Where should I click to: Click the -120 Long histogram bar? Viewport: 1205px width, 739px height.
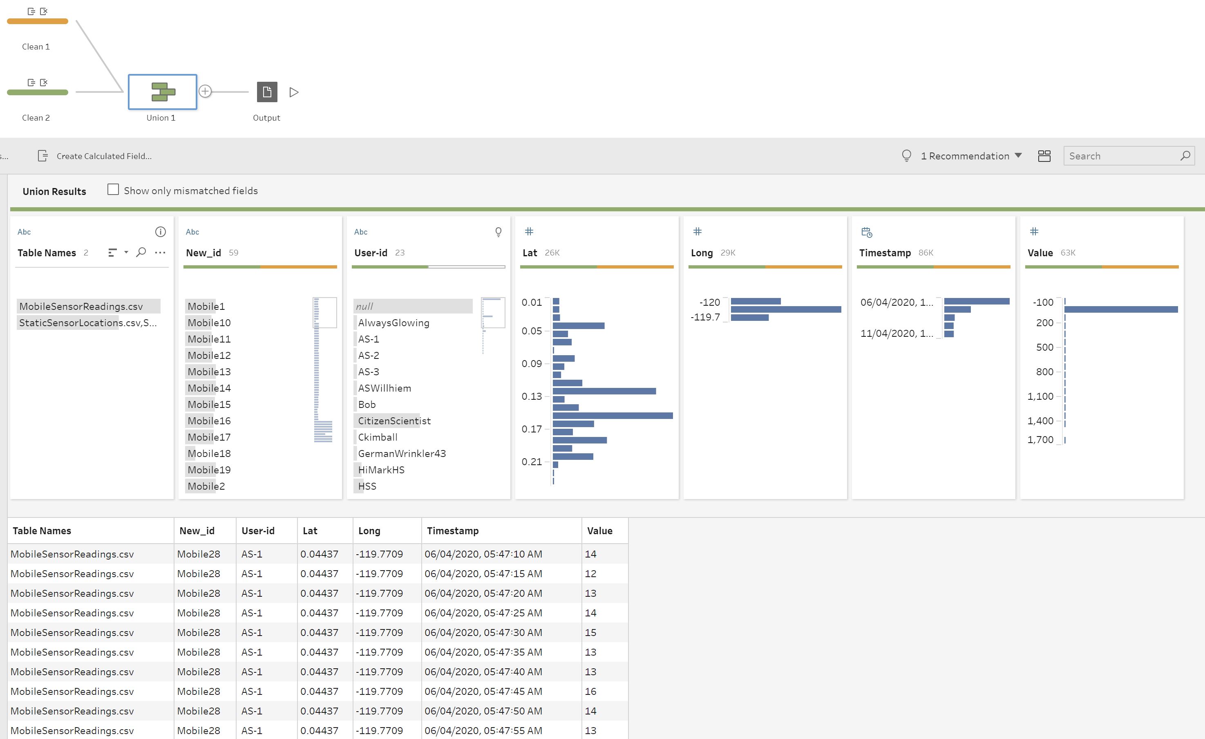756,301
